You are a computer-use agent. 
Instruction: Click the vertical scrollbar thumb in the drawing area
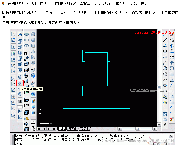(159, 87)
